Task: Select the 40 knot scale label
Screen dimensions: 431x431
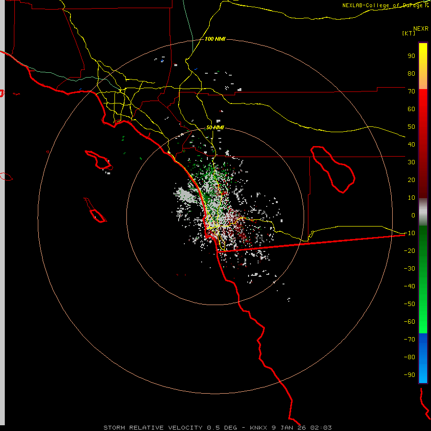Action: [x=411, y=145]
